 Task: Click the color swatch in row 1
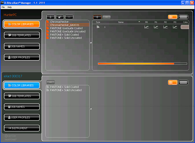pyautogui.click(x=185, y=27)
